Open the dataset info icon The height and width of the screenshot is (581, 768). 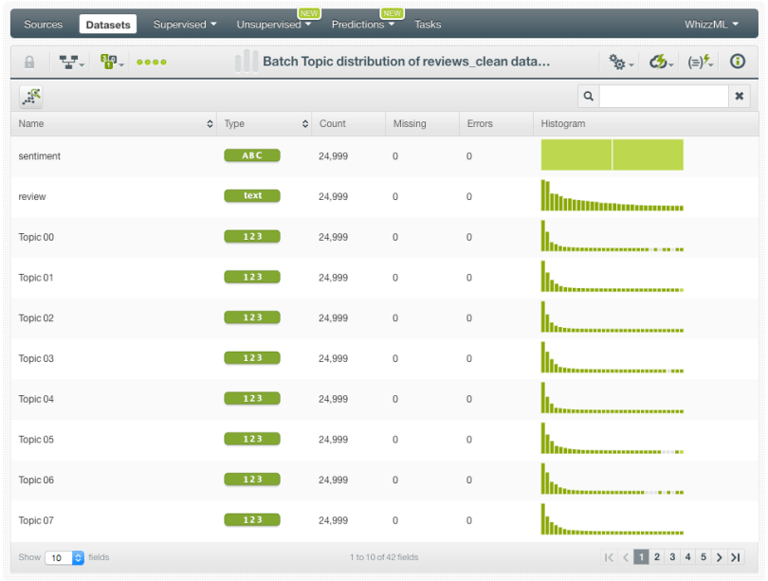click(737, 62)
